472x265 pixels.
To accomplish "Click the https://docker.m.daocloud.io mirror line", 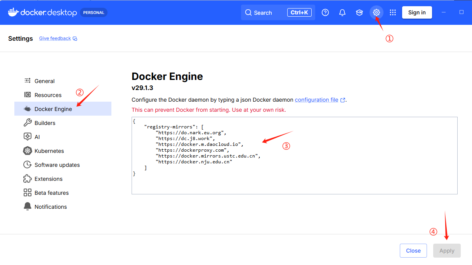I will [x=199, y=144].
